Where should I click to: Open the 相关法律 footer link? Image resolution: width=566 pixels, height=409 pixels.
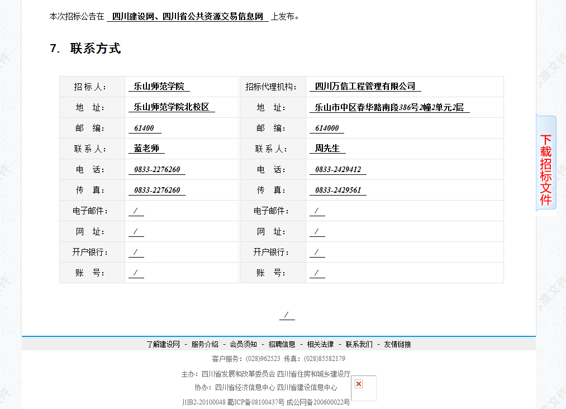click(321, 344)
